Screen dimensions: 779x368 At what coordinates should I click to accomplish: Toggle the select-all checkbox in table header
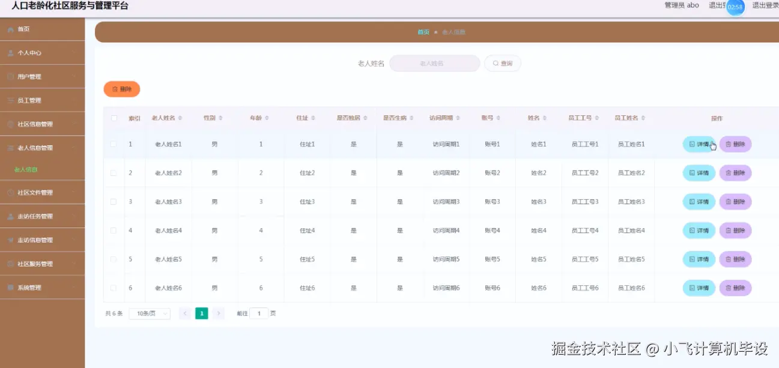tap(114, 118)
